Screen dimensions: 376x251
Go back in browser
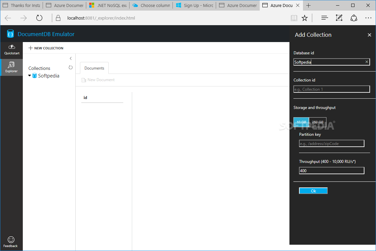[x=8, y=18]
